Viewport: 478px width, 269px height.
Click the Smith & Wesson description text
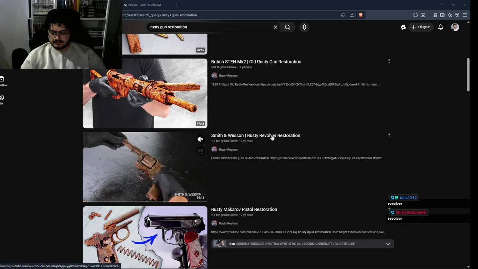point(298,158)
